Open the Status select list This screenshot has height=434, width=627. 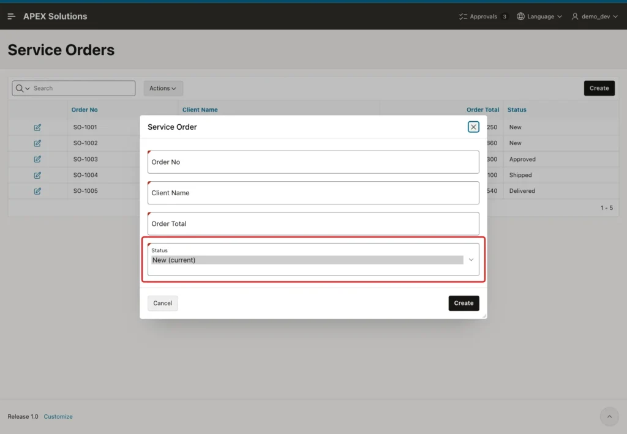point(313,260)
